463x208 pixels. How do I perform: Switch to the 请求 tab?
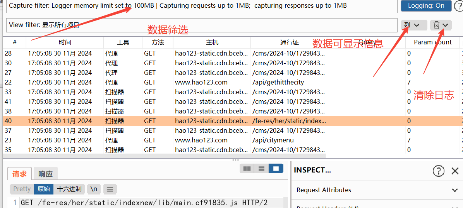click(x=19, y=174)
